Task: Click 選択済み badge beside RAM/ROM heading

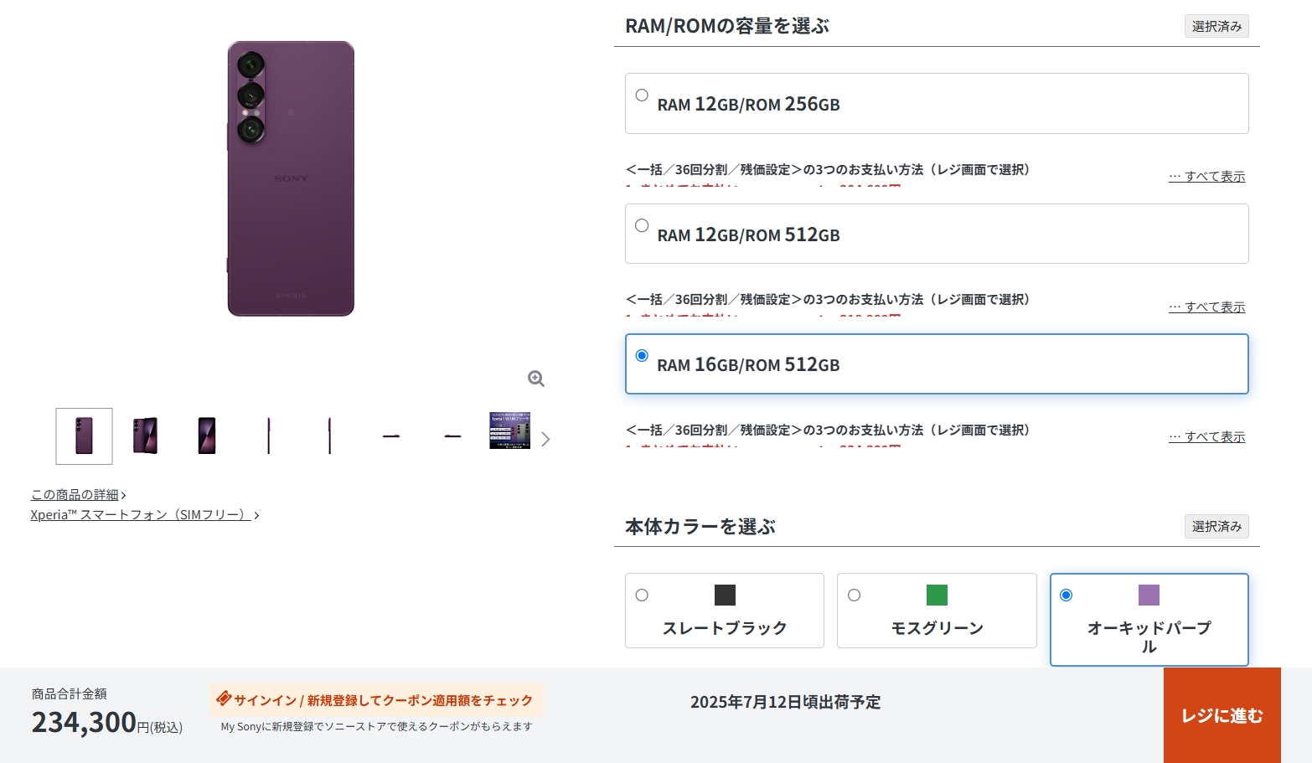Action: click(x=1216, y=26)
